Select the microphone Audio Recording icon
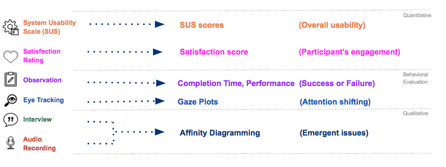446x167 pixels. coord(11,142)
